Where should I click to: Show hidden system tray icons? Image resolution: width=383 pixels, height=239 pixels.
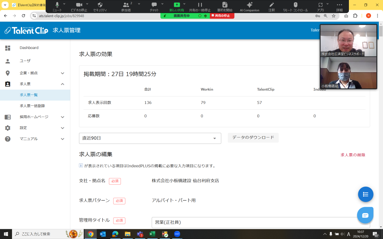325,234
